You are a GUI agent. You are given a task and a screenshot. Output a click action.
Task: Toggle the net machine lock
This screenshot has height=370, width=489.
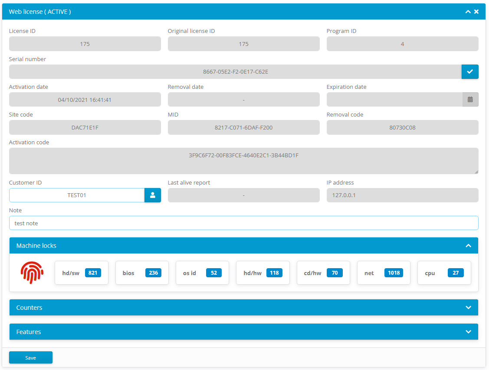(x=384, y=273)
